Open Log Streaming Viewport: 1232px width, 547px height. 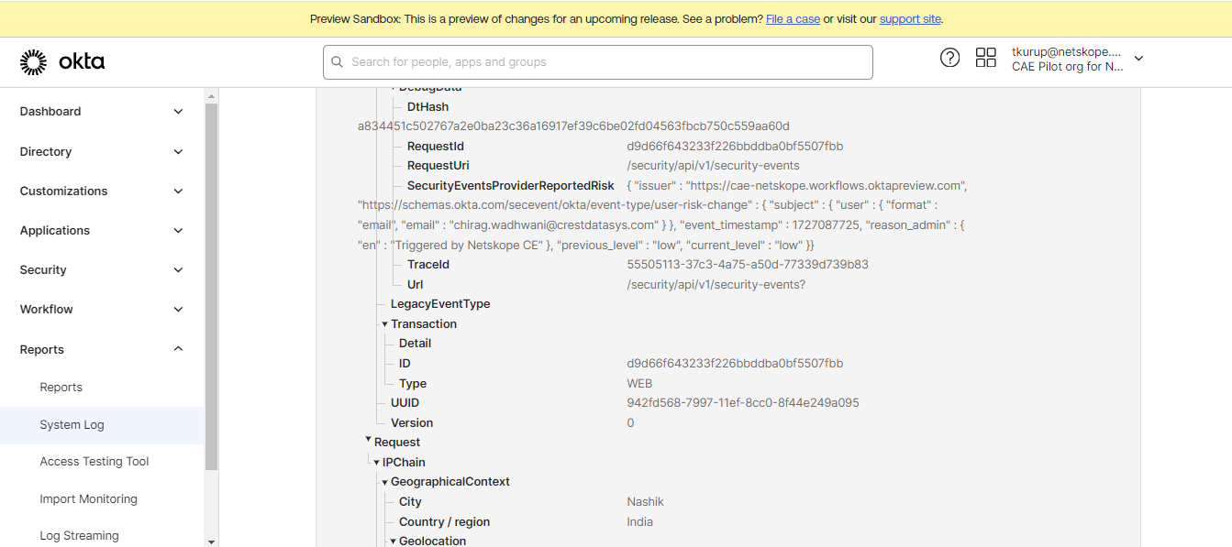[x=79, y=536]
